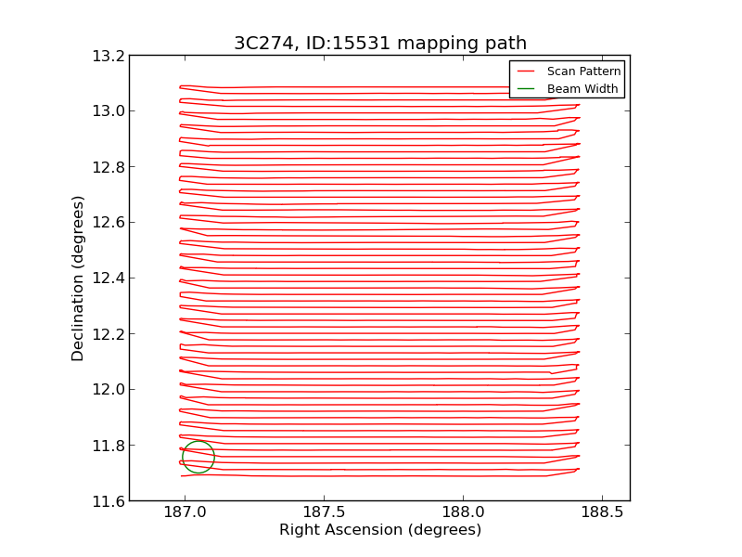Click the 188.5 right ascension tick label
The height and width of the screenshot is (557, 742).
pyautogui.click(x=602, y=512)
